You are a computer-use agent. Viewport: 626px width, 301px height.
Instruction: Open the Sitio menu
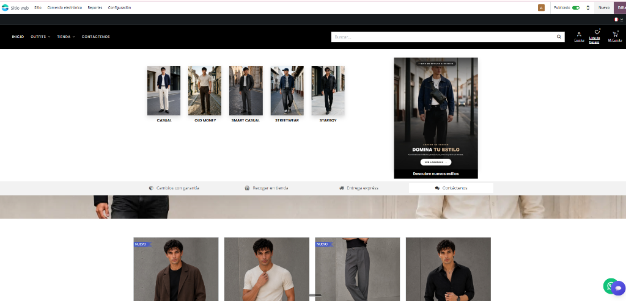pos(38,7)
